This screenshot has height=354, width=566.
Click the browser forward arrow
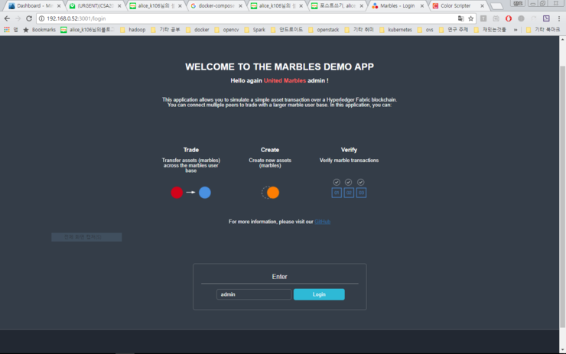tap(18, 18)
